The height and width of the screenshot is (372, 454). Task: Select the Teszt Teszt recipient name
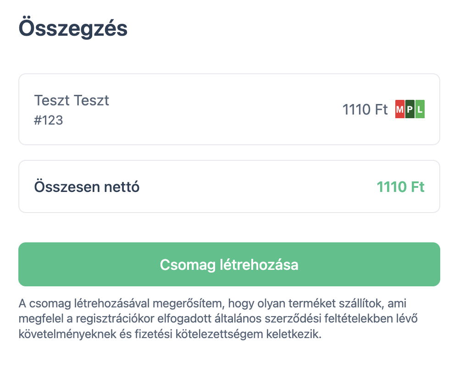click(x=72, y=100)
